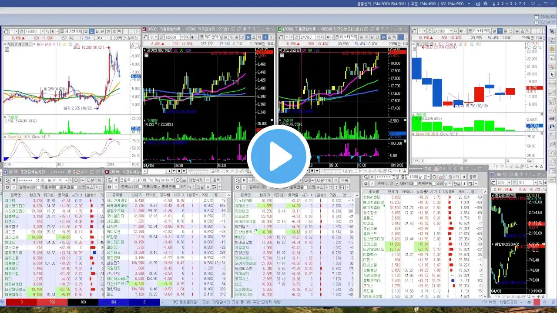The image size is (557, 313).
Task: Click the 등락률 column header in the 종목수:31 panel
Action: point(423,192)
